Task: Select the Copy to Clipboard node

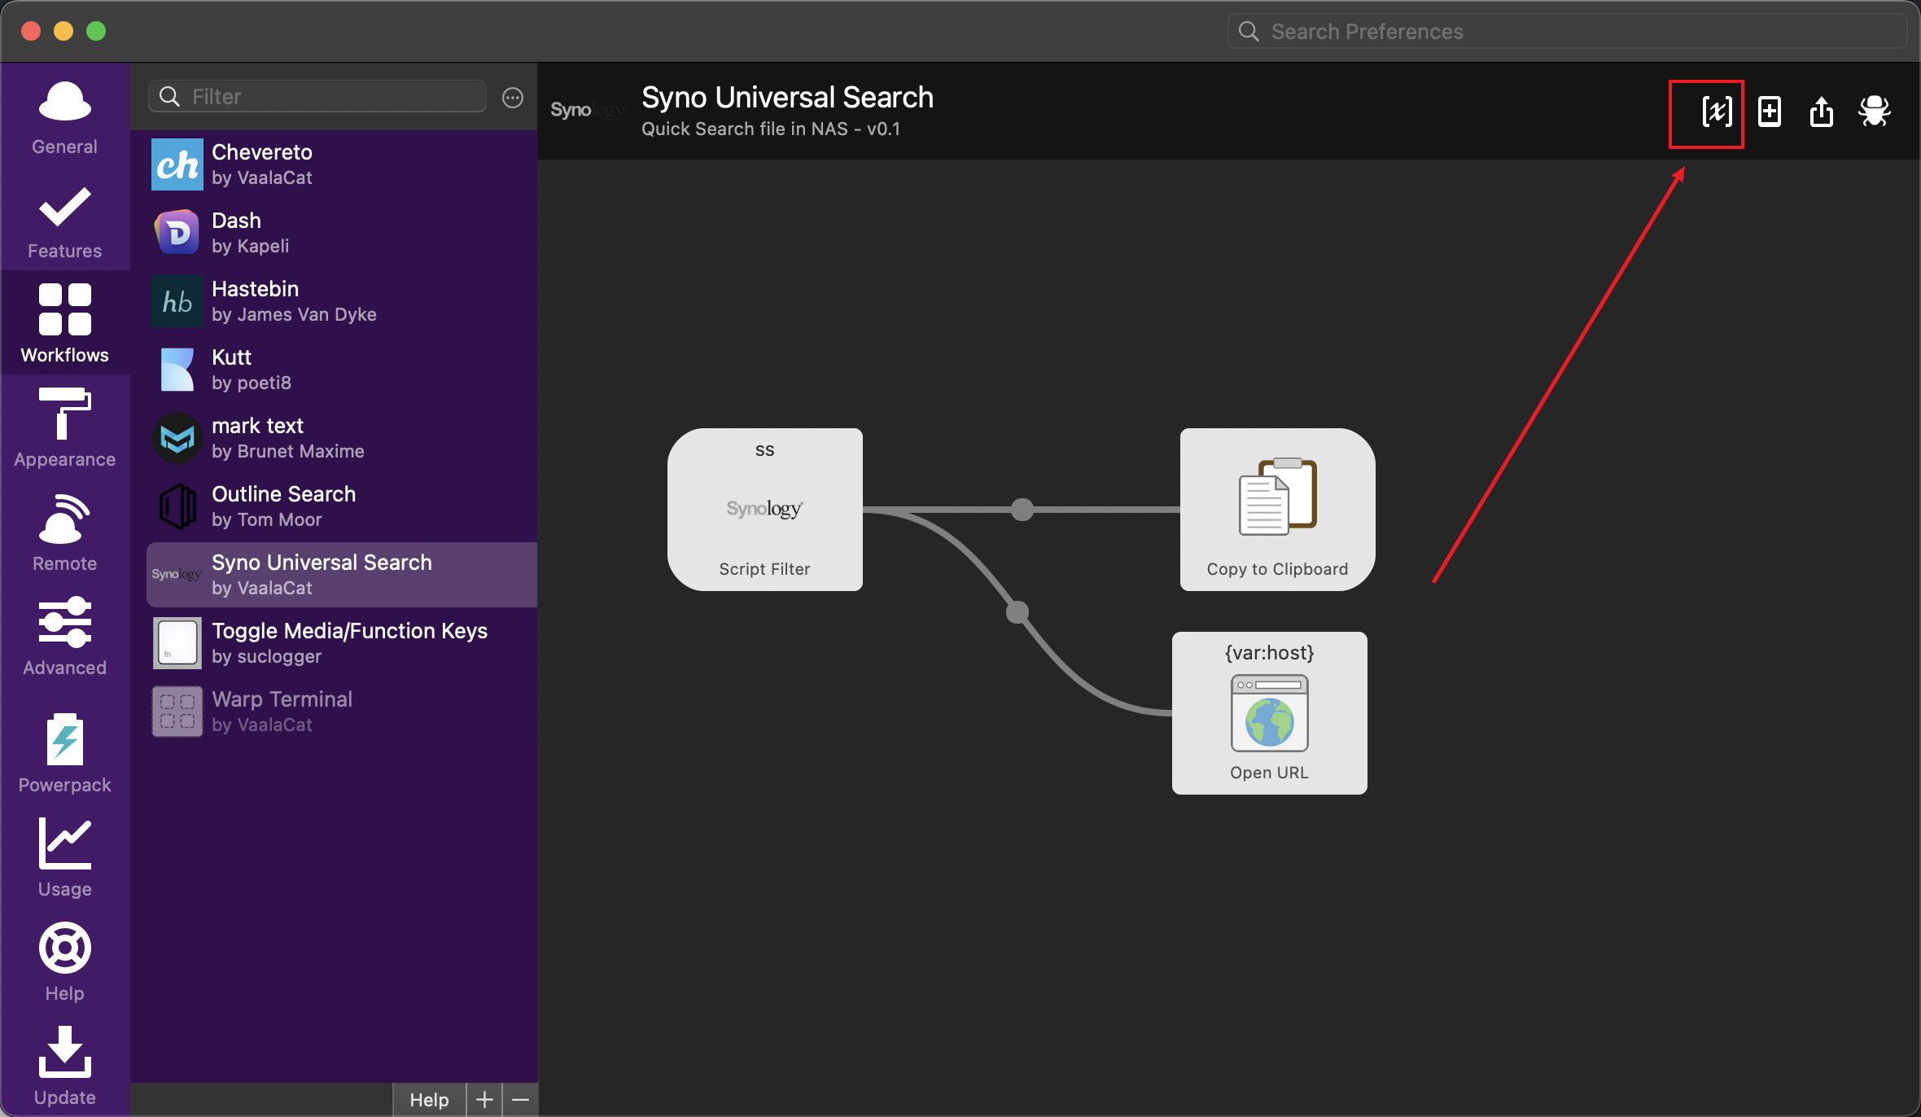Action: click(x=1277, y=510)
